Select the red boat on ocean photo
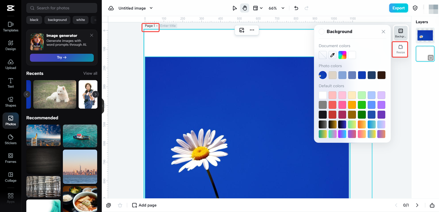 pyautogui.click(x=80, y=136)
